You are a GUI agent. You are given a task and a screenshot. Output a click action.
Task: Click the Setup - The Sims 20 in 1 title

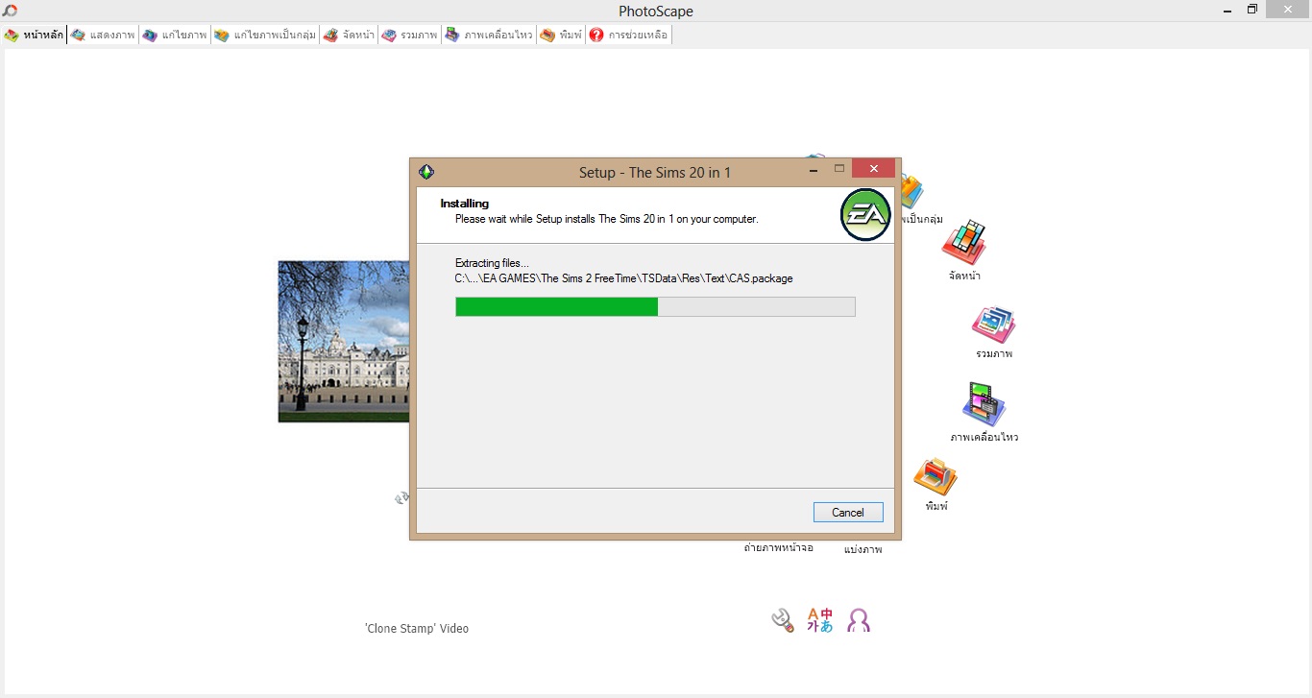point(655,173)
